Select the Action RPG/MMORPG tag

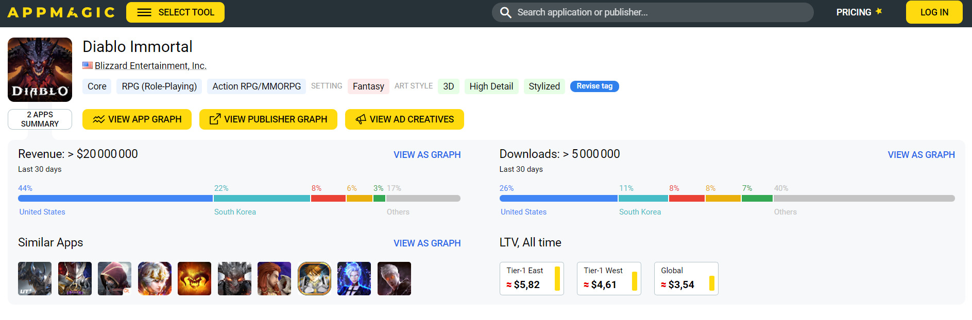point(257,86)
